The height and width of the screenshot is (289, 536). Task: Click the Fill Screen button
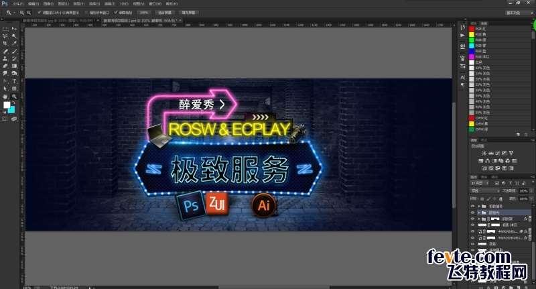click(188, 13)
